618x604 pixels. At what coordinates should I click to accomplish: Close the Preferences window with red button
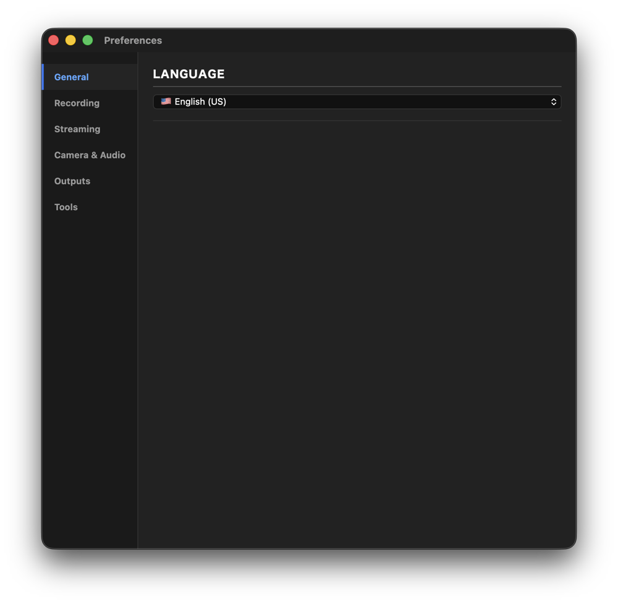click(54, 40)
